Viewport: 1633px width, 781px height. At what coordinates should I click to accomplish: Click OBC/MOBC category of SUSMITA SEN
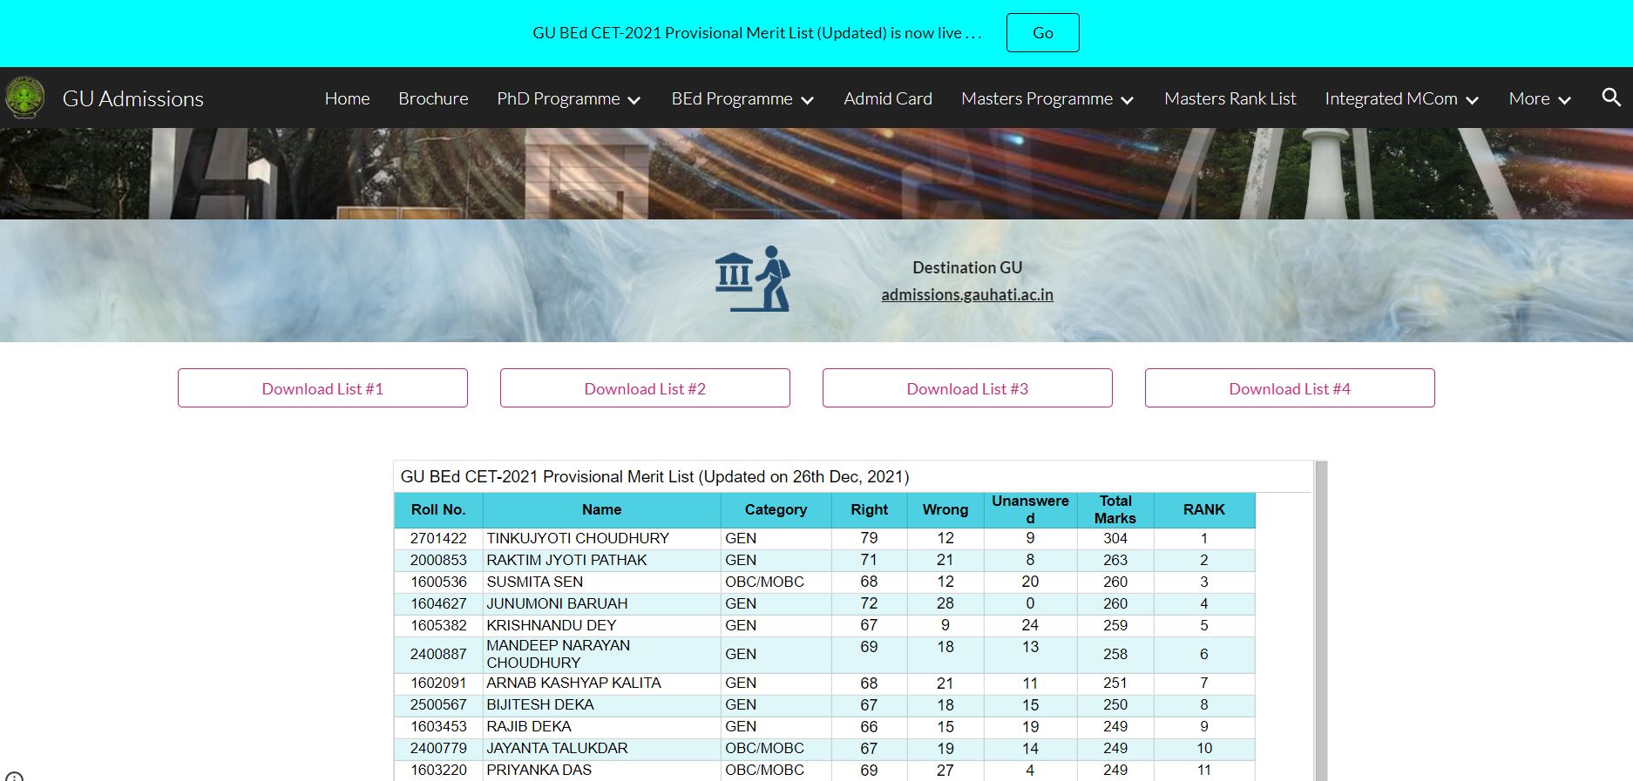click(x=764, y=582)
